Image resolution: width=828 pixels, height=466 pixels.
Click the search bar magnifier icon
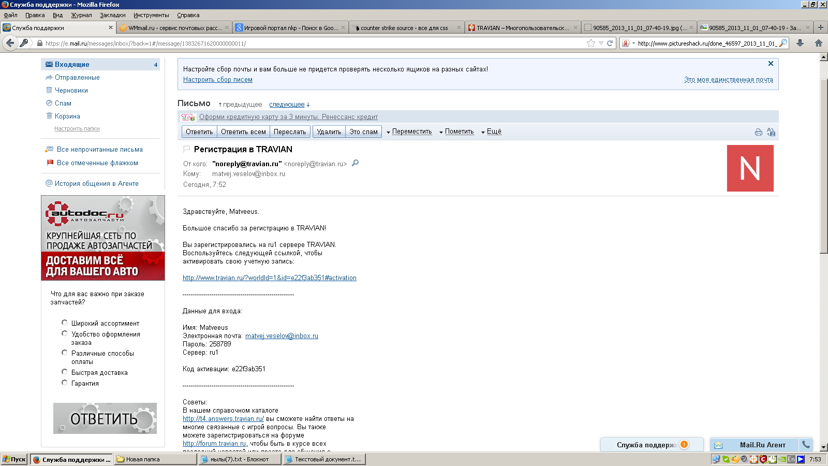pos(783,43)
